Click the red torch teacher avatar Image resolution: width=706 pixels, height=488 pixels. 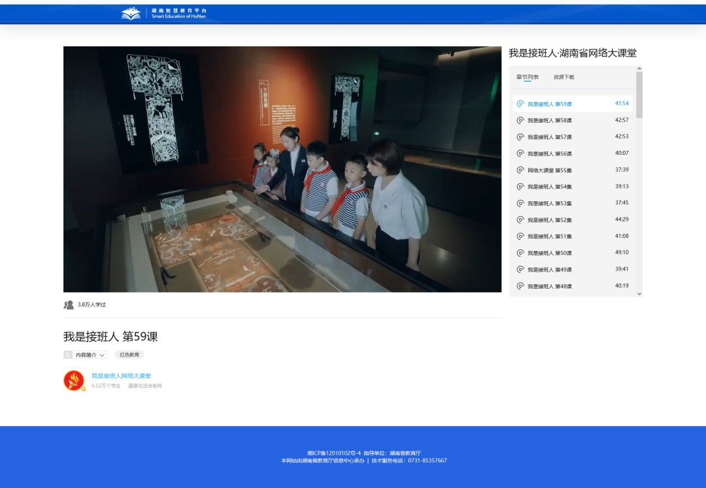tap(74, 380)
